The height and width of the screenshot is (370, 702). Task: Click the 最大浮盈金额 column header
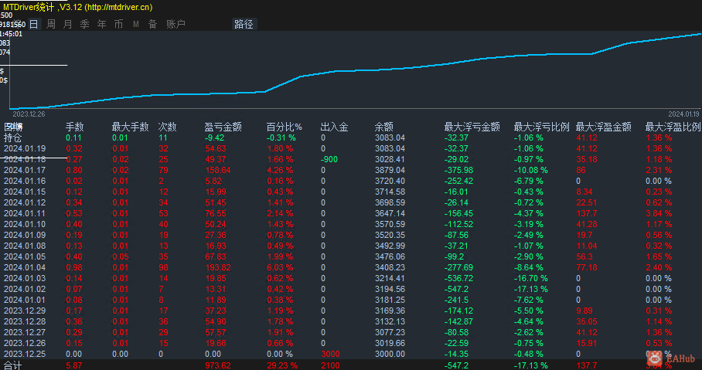point(604,127)
